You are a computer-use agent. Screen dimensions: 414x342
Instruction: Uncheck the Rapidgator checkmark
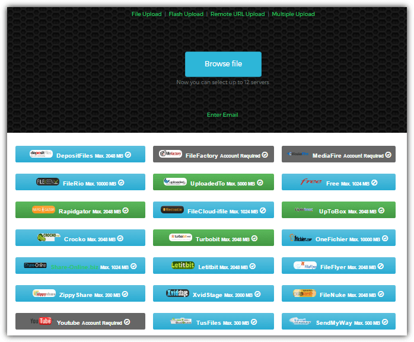tap(126, 210)
